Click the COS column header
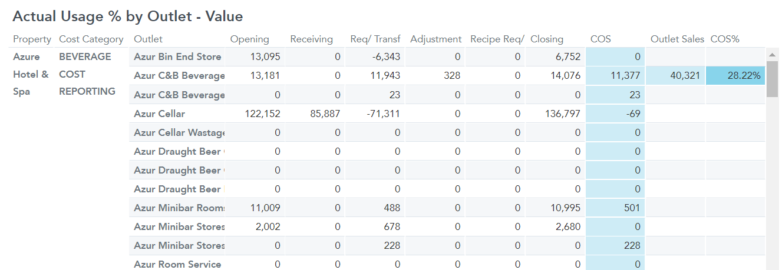This screenshot has height=270, width=782. click(600, 39)
